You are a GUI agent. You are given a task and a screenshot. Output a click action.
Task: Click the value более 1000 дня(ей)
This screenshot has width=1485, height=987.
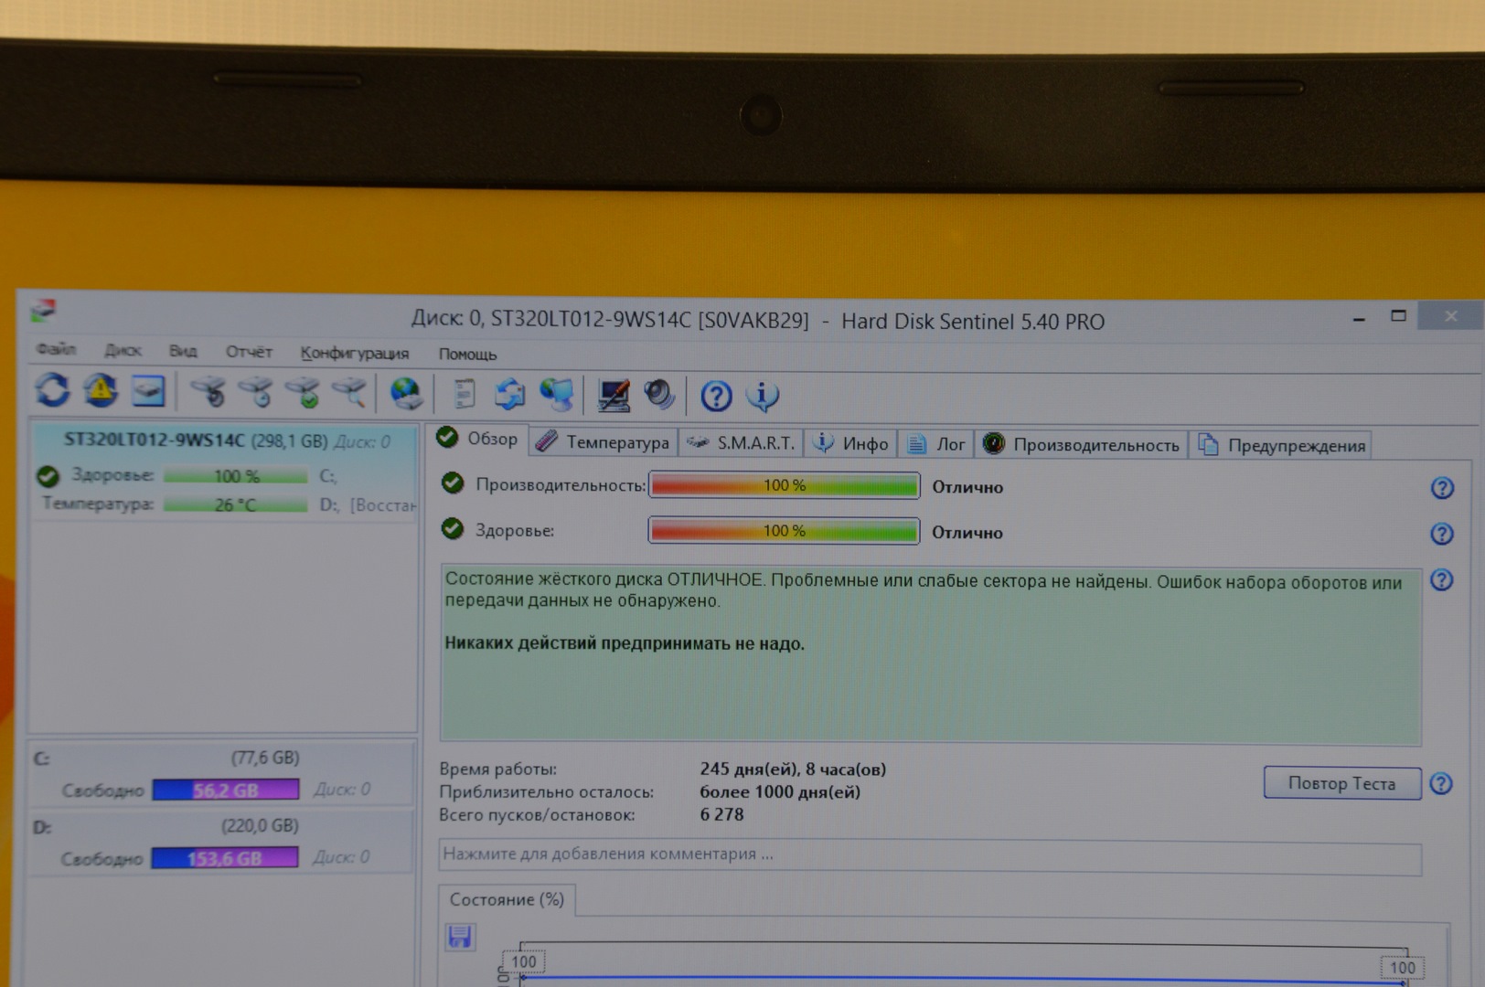coord(780,792)
